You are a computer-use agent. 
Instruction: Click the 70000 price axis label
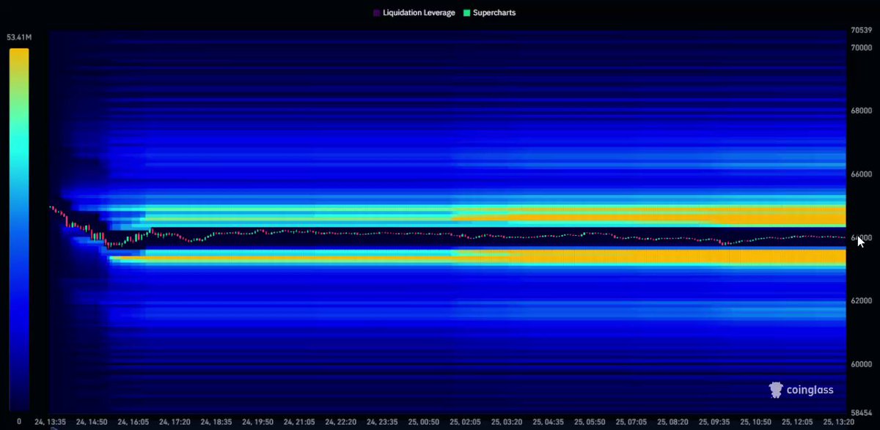point(860,48)
